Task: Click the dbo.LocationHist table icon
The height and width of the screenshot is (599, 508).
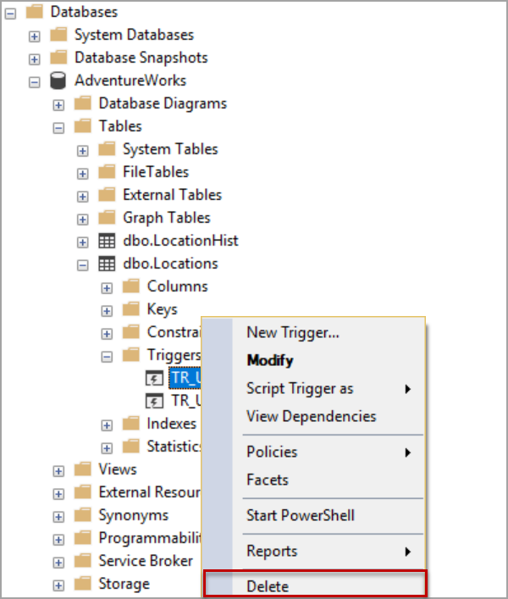Action: click(107, 241)
